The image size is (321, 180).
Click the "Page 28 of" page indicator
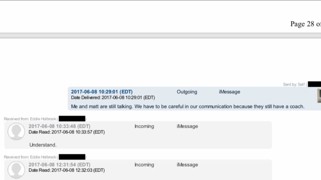[305, 24]
